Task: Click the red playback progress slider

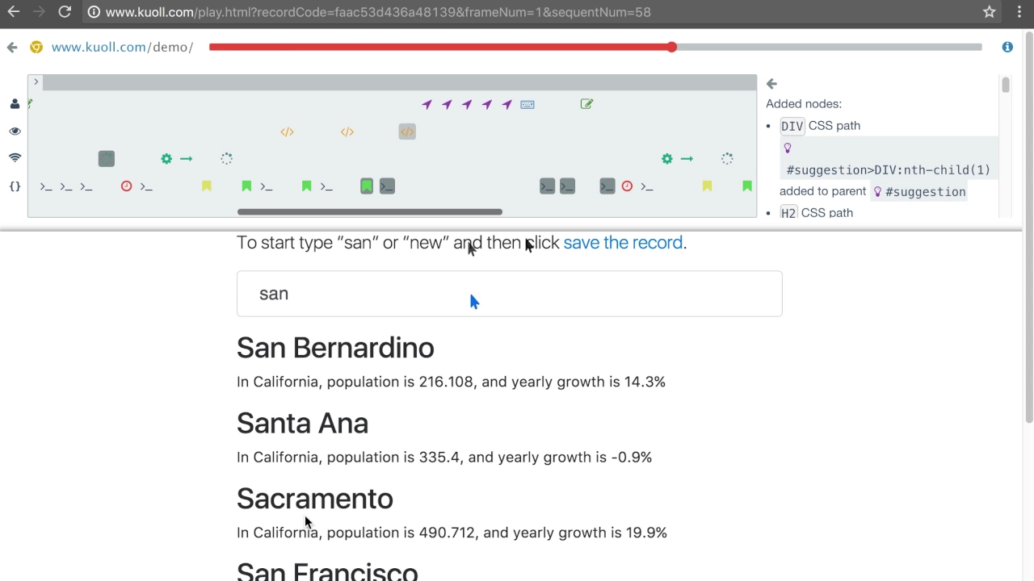Action: coord(672,47)
